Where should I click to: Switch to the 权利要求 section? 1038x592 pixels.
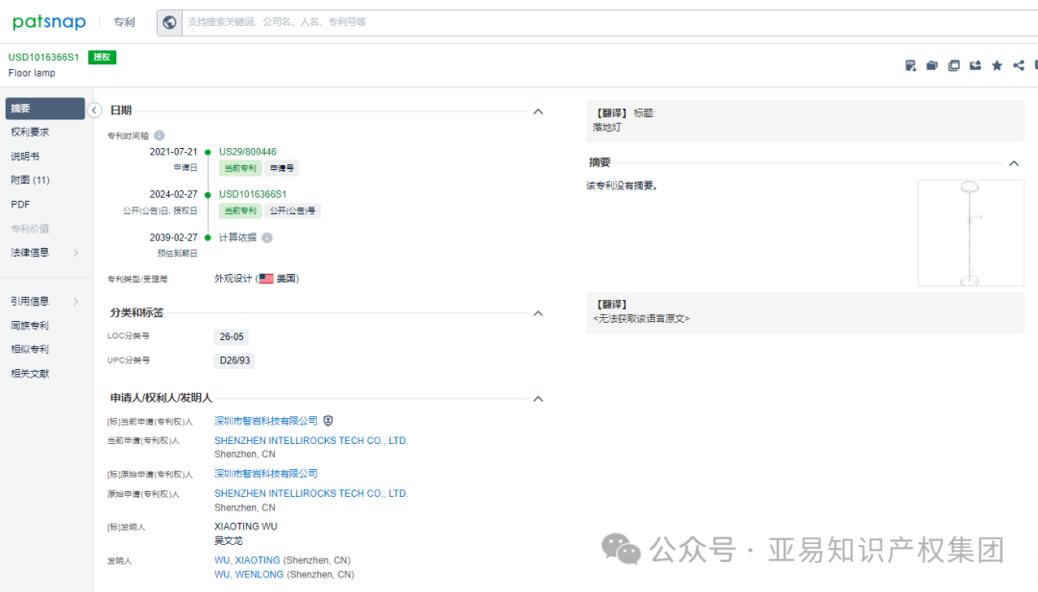click(x=31, y=132)
